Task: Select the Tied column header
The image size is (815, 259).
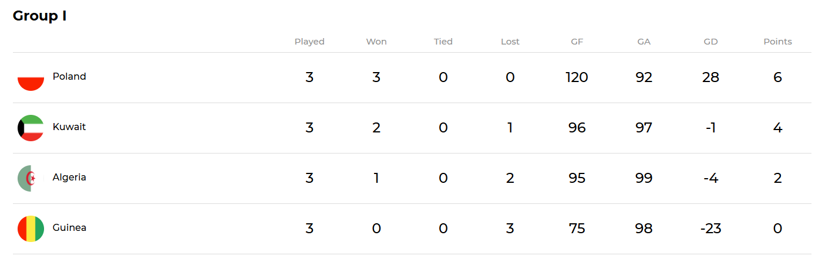Action: click(443, 42)
